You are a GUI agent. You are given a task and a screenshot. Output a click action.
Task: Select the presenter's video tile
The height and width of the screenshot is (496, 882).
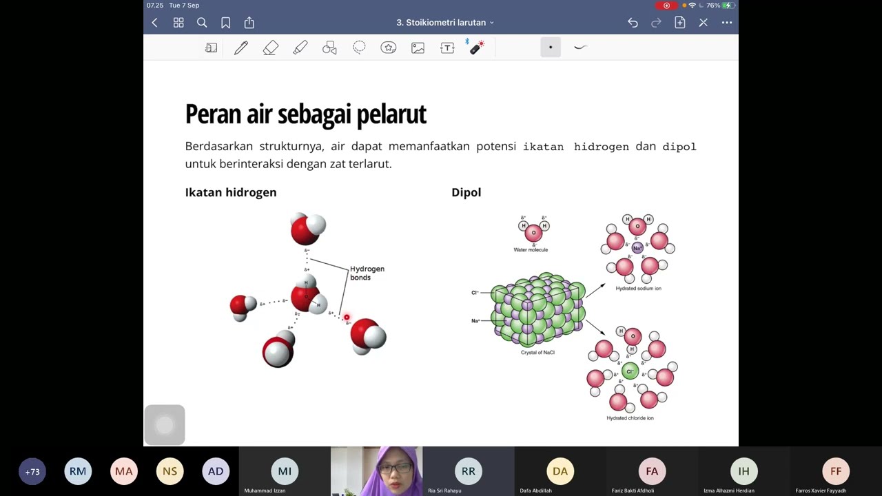pyautogui.click(x=376, y=471)
